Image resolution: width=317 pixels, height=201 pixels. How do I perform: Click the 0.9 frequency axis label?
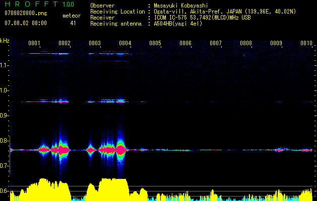click(4, 116)
